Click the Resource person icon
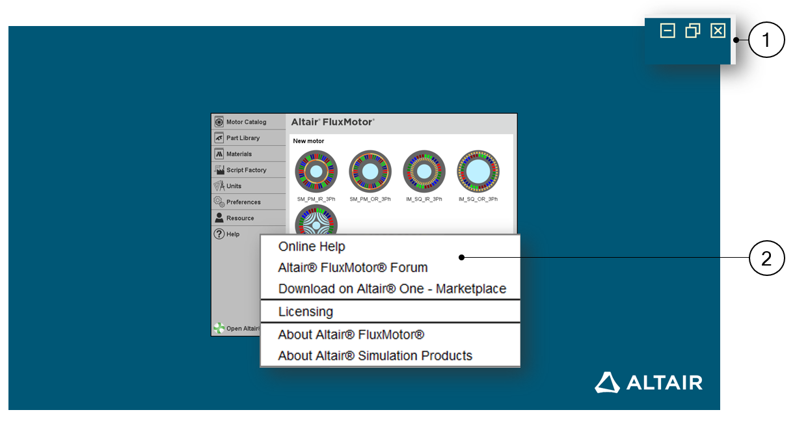 tap(219, 218)
